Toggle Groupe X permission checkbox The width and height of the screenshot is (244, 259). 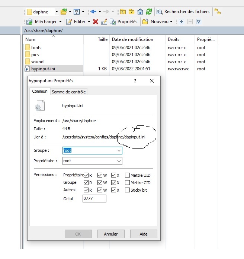pyautogui.click(x=113, y=182)
